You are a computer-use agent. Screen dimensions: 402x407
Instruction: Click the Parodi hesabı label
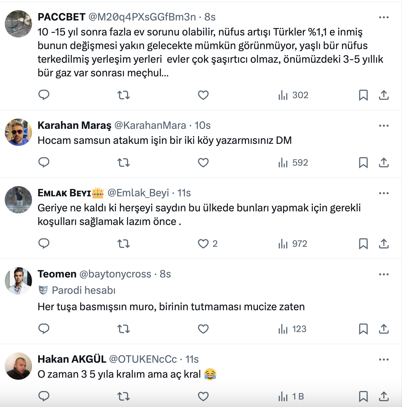click(83, 290)
